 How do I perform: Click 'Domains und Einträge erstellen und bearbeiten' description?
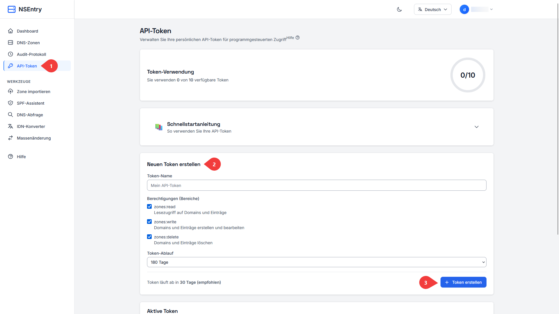pos(199,228)
